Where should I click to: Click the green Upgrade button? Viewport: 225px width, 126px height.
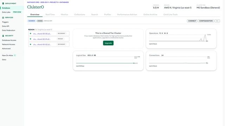108,43
